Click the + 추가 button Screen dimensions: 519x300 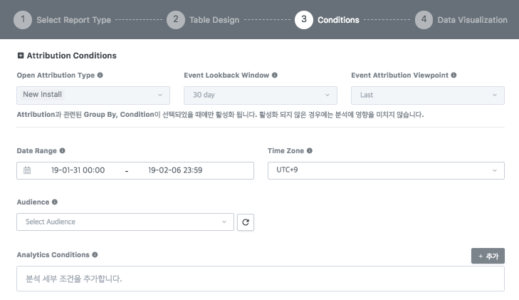[x=488, y=256]
